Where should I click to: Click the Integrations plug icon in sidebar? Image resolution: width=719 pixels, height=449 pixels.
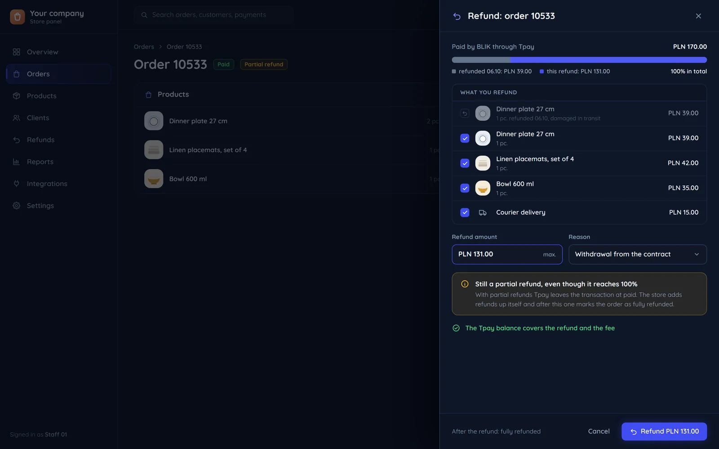17,184
